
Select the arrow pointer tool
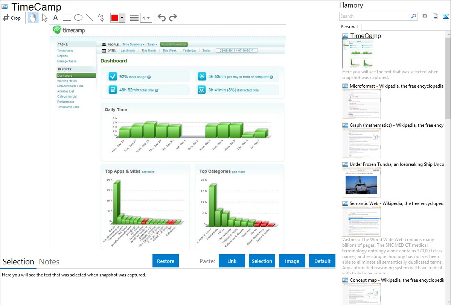tap(44, 18)
